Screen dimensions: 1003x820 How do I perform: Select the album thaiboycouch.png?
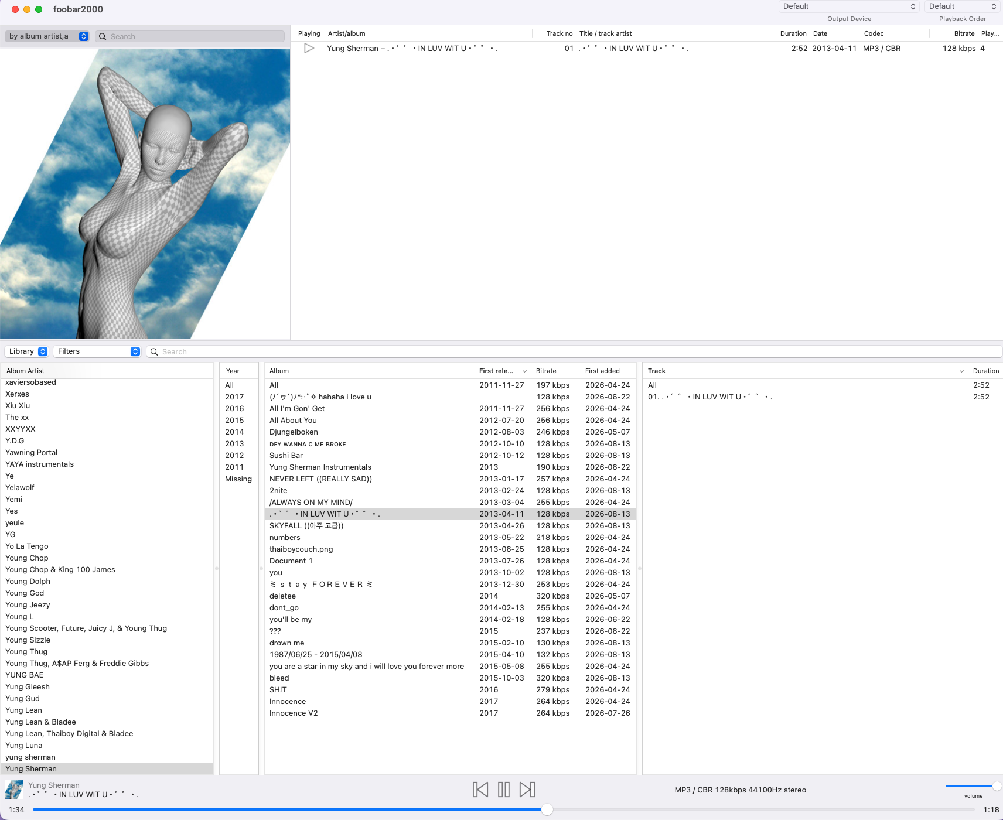(451, 549)
